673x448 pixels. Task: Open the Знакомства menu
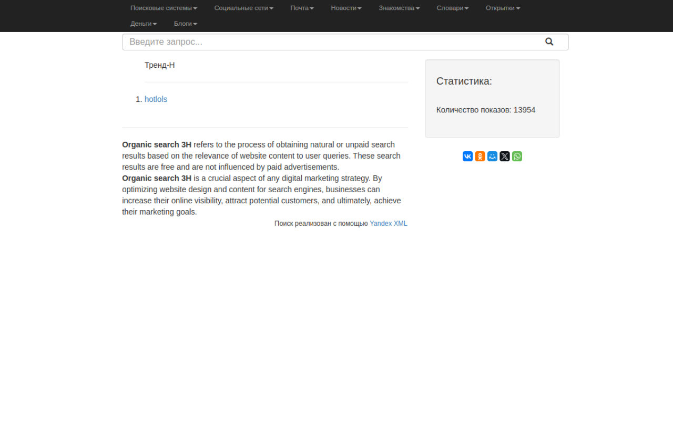[400, 8]
